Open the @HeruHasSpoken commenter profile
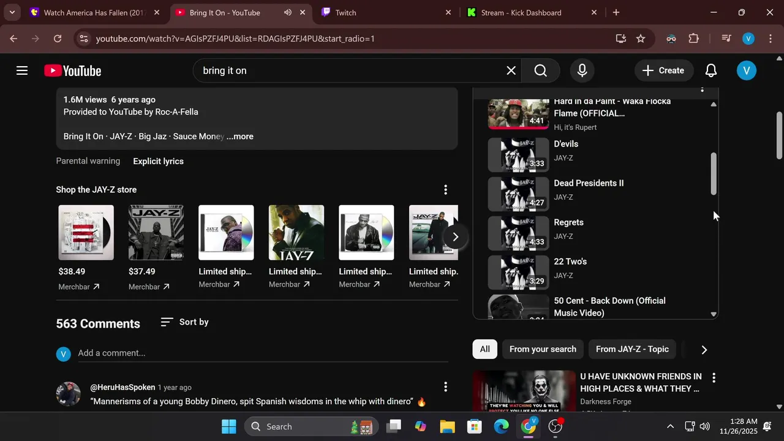The height and width of the screenshot is (441, 784). tap(123, 387)
